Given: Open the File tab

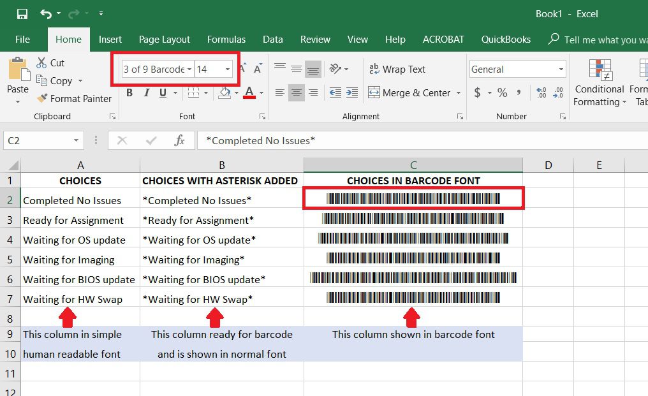Looking at the screenshot, I should [22, 40].
